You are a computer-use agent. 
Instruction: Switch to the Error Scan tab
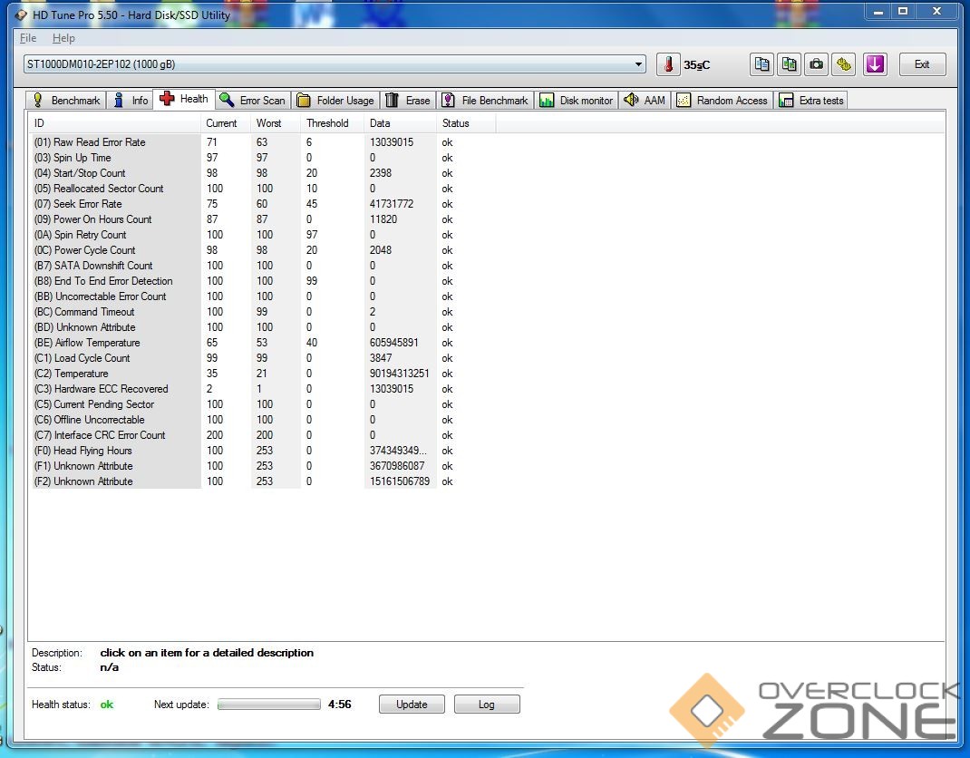pyautogui.click(x=252, y=101)
